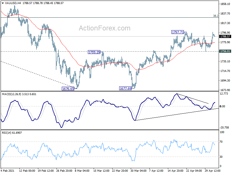Viewport: 232px width, 174px height.
Task: Click the 7 Apr 12:00 date label
Action: [x=156, y=171]
